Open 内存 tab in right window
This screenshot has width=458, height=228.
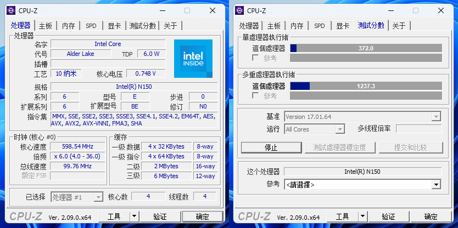point(297,26)
